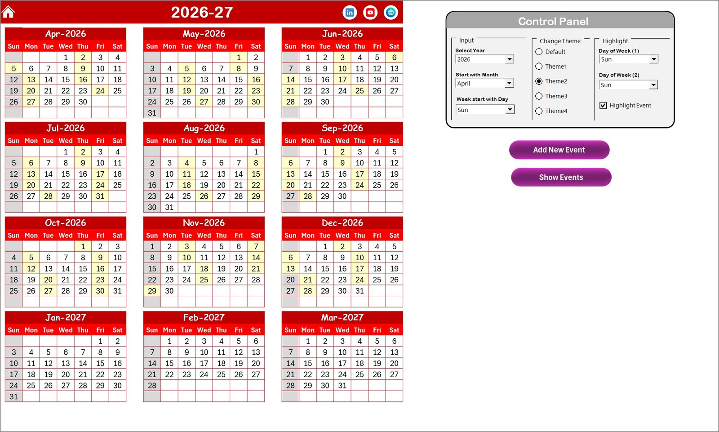This screenshot has height=432, width=719.
Task: Select the Theme3 radio button
Action: [539, 96]
